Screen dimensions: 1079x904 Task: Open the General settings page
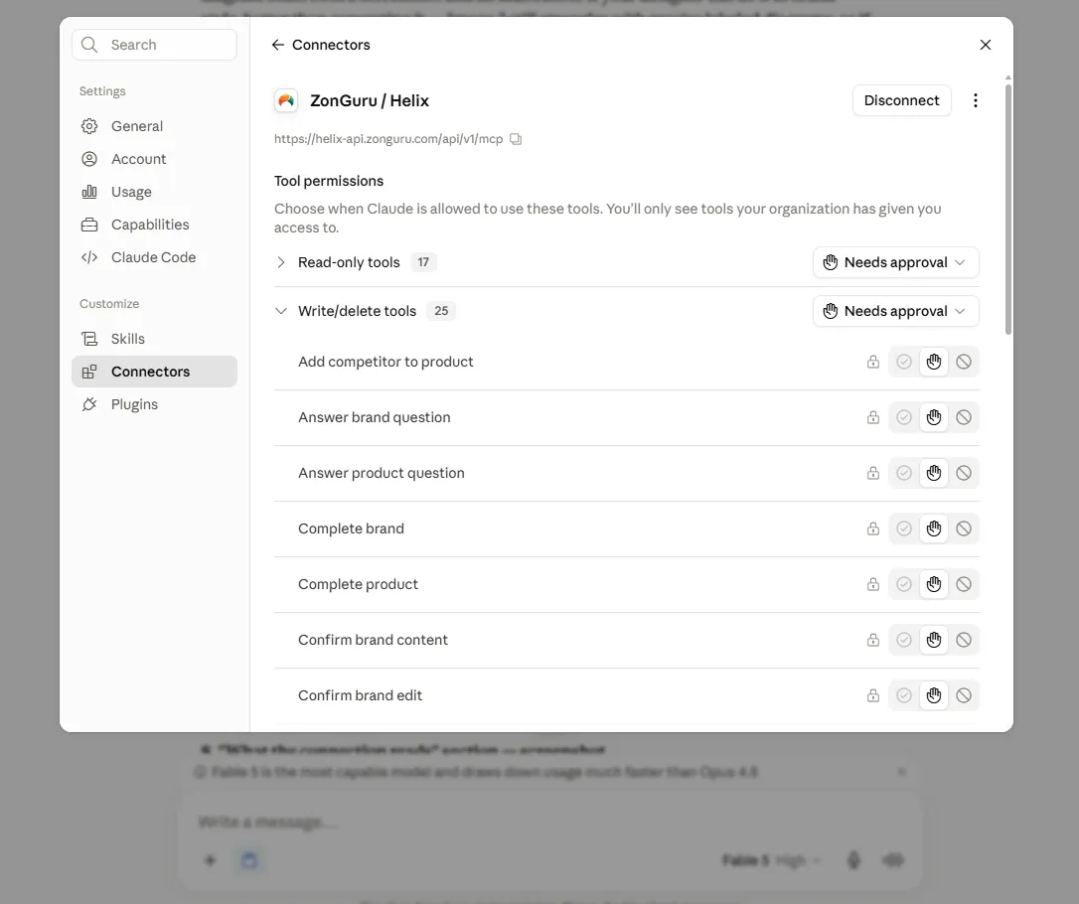coord(154,126)
